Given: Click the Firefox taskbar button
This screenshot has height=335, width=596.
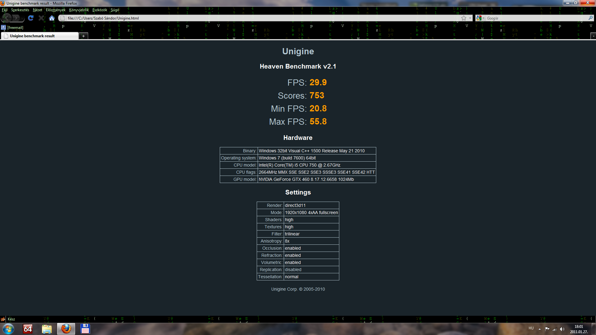Looking at the screenshot, I should click(66, 329).
